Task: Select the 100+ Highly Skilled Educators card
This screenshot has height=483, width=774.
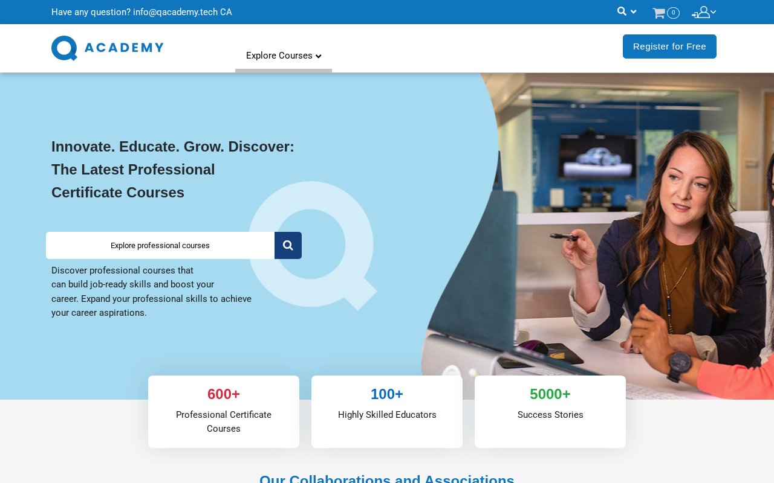Action: pyautogui.click(x=387, y=412)
